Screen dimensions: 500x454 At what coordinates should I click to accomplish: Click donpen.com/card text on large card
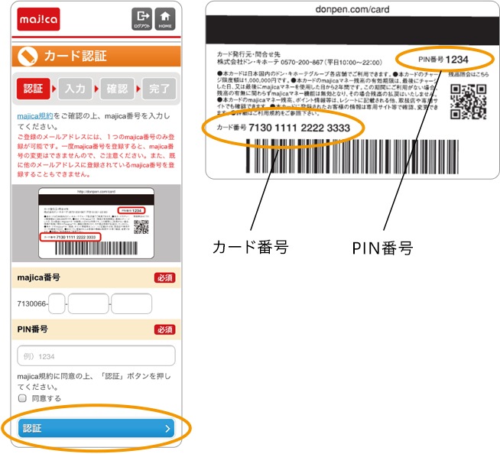(x=352, y=9)
